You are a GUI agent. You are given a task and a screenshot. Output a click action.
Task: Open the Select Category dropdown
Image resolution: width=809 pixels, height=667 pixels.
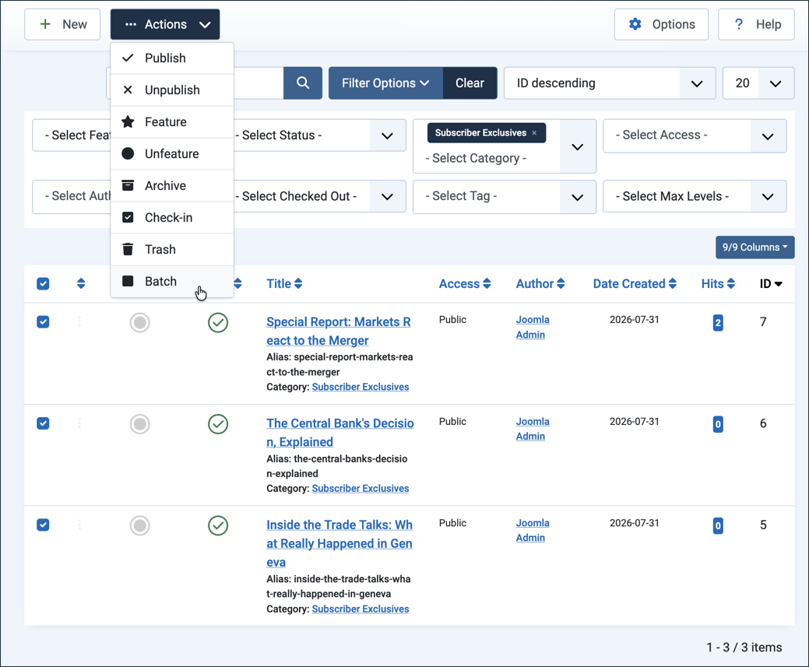pyautogui.click(x=505, y=146)
